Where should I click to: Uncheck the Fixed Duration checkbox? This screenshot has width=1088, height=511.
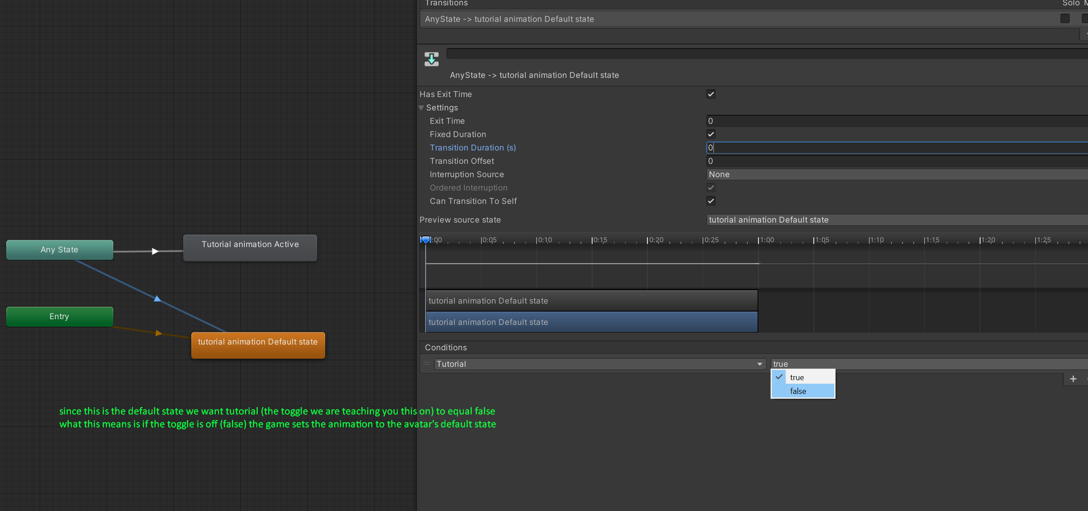click(x=711, y=134)
